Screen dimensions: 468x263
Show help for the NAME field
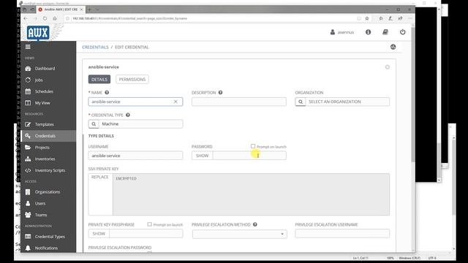point(107,93)
